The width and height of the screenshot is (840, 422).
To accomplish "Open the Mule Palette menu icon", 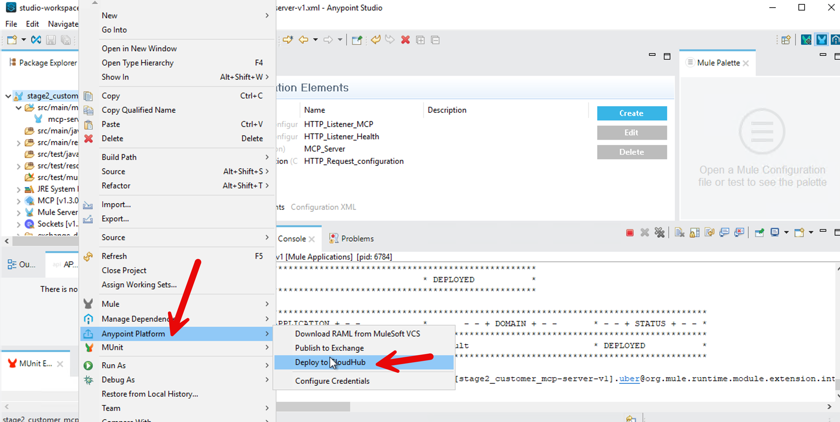I will [690, 62].
